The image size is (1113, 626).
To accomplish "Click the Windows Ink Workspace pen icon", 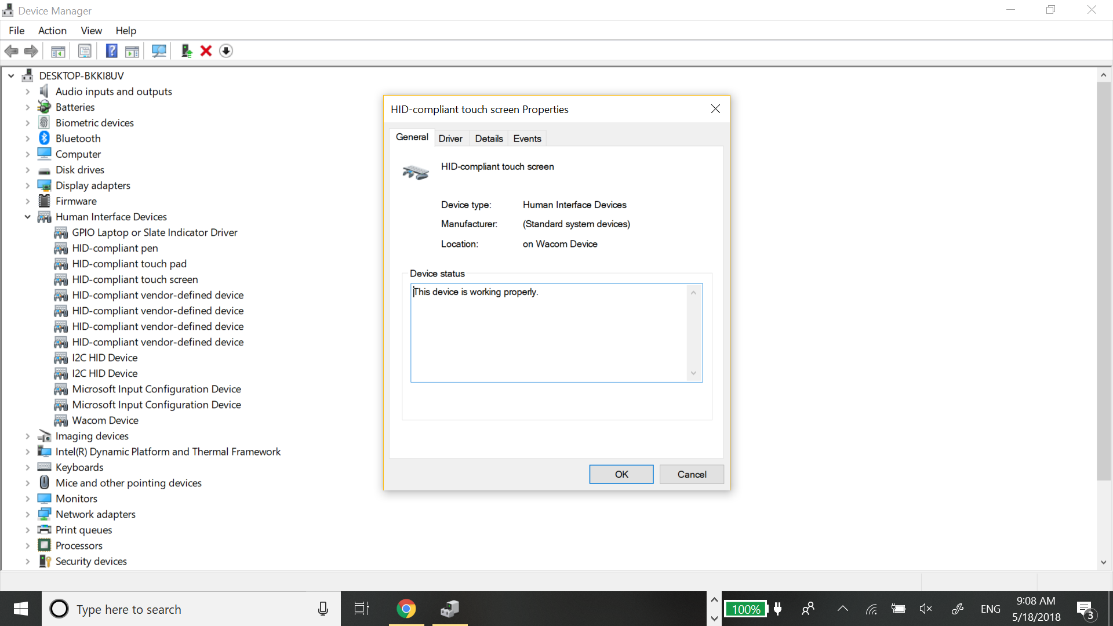I will pos(957,609).
